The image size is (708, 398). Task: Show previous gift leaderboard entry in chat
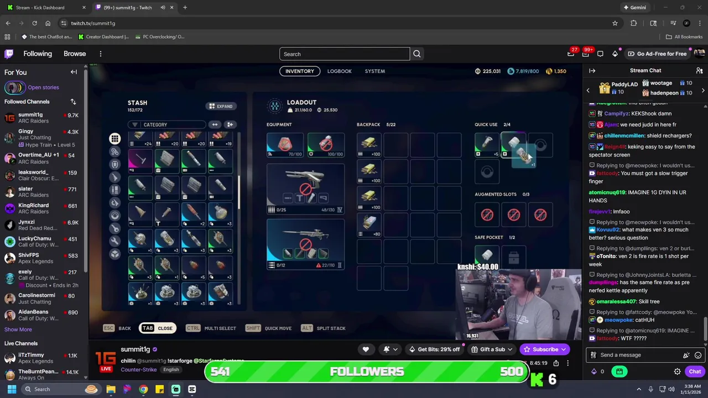tap(588, 90)
